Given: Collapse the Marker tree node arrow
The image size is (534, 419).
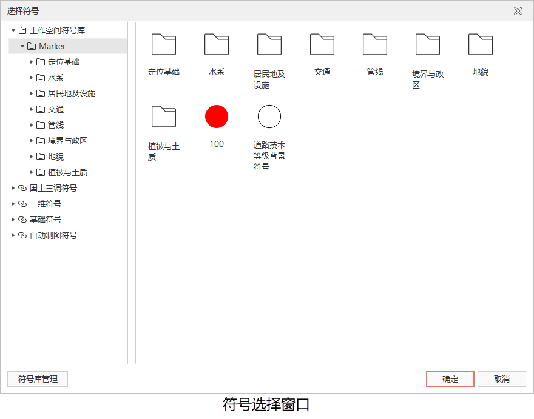Looking at the screenshot, I should 22,46.
